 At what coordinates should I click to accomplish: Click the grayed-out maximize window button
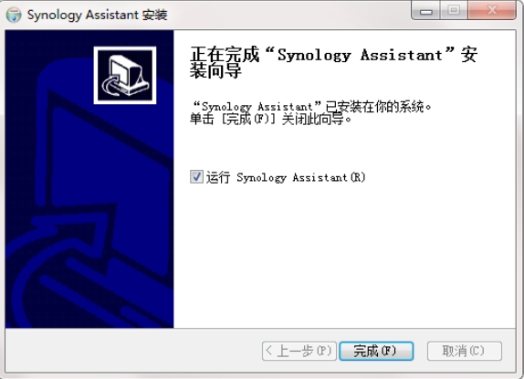click(x=454, y=11)
